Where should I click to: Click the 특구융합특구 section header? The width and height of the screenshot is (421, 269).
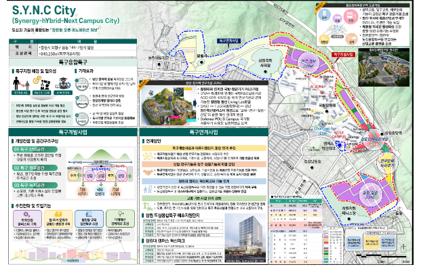73,62
